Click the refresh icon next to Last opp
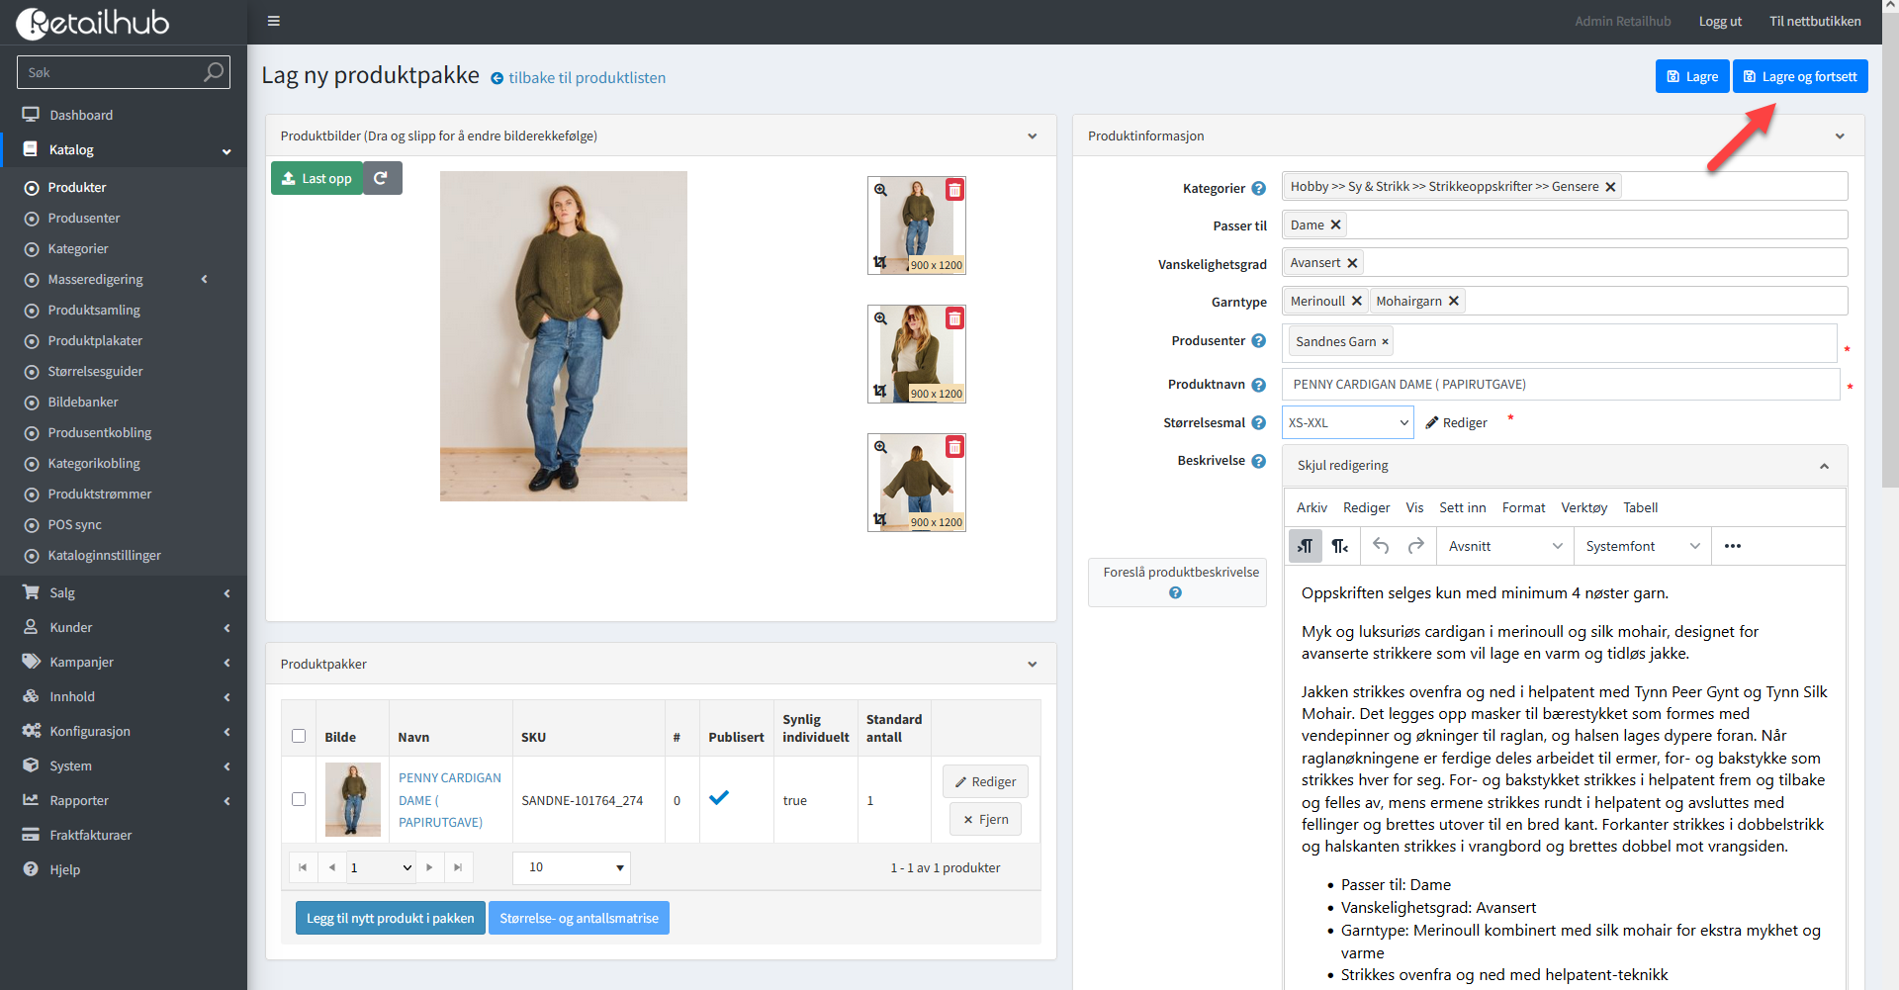Screen dimensions: 1899x990 pyautogui.click(x=382, y=178)
